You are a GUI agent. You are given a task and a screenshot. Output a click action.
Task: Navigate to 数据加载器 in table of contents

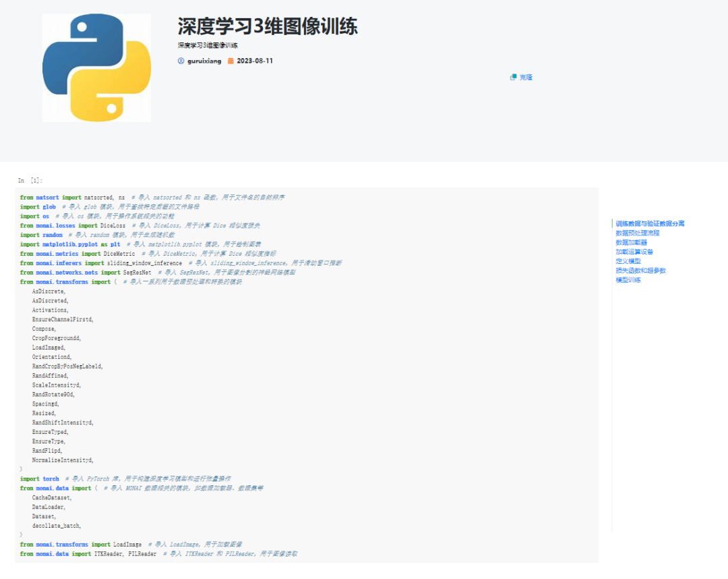coord(631,242)
